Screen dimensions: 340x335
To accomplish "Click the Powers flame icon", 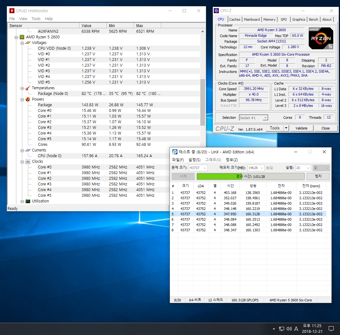I will (28, 99).
